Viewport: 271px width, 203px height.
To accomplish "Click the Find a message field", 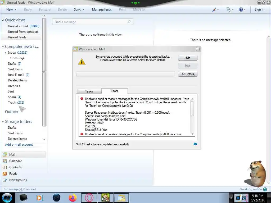I will tap(93, 22).
